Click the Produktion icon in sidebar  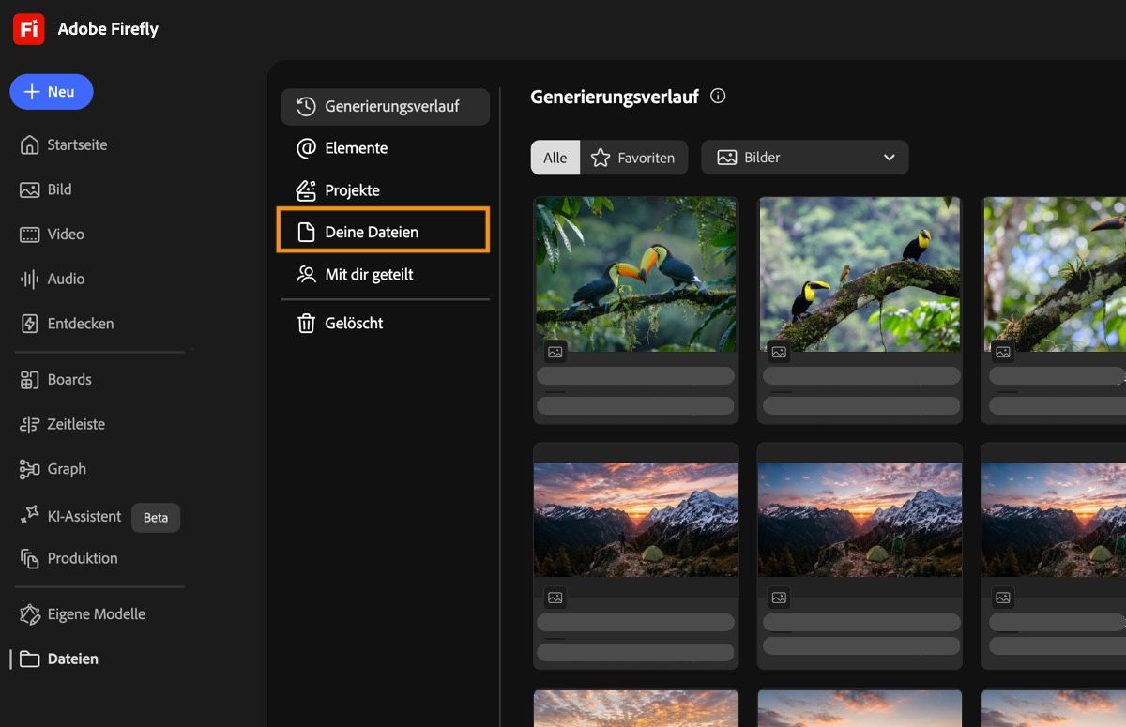pyautogui.click(x=30, y=558)
